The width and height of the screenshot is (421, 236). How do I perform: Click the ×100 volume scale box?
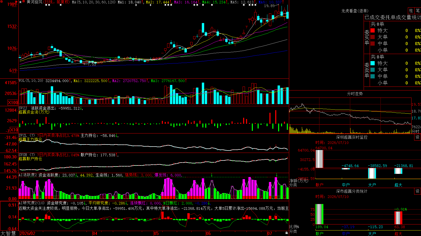point(13,103)
